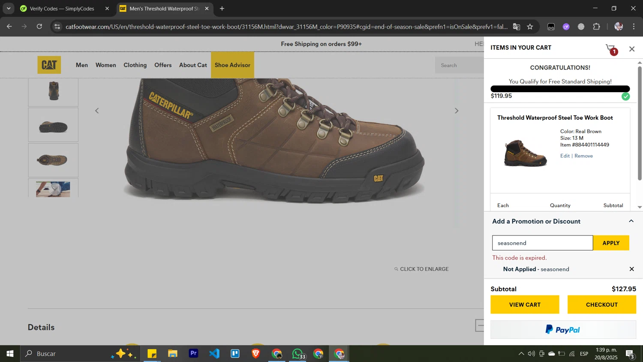
Task: Click the free shipping progress bar
Action: tap(560, 89)
